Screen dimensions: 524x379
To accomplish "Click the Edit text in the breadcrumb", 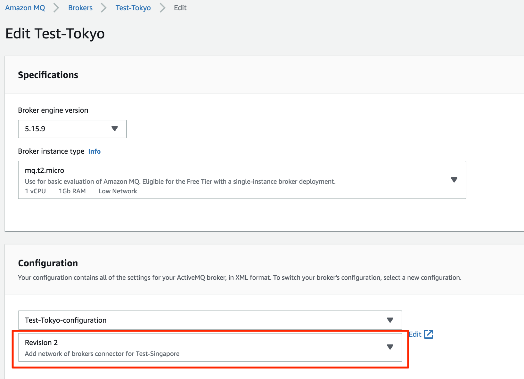I will tap(180, 8).
